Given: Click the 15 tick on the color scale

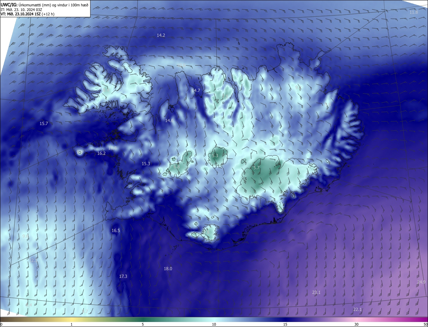Looking at the screenshot, I should click(285, 324).
